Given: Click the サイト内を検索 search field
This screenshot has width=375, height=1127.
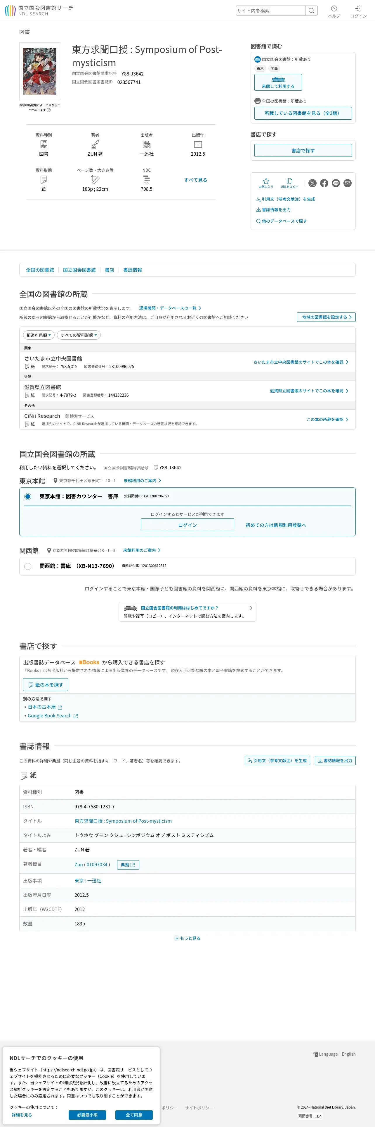Looking at the screenshot, I should [271, 11].
